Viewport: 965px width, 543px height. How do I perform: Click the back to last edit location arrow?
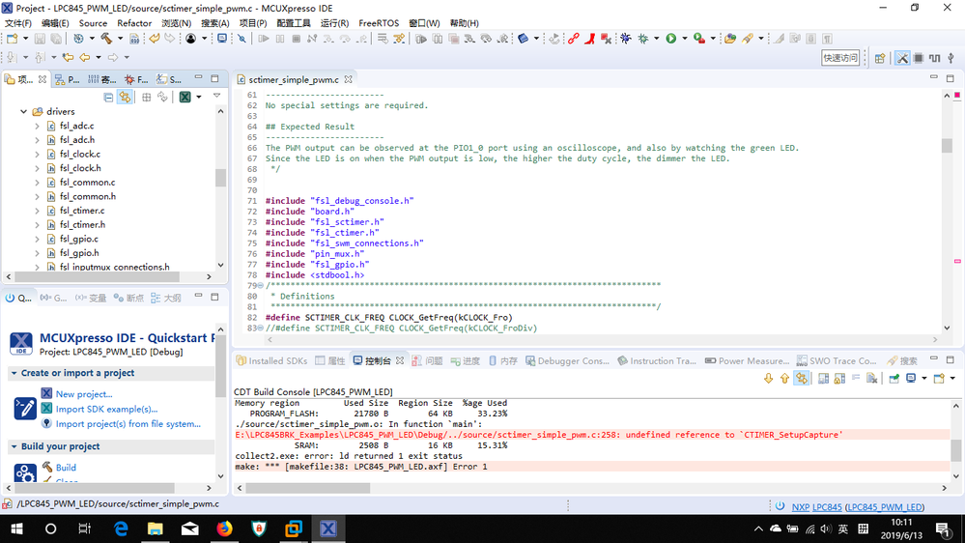pos(68,57)
